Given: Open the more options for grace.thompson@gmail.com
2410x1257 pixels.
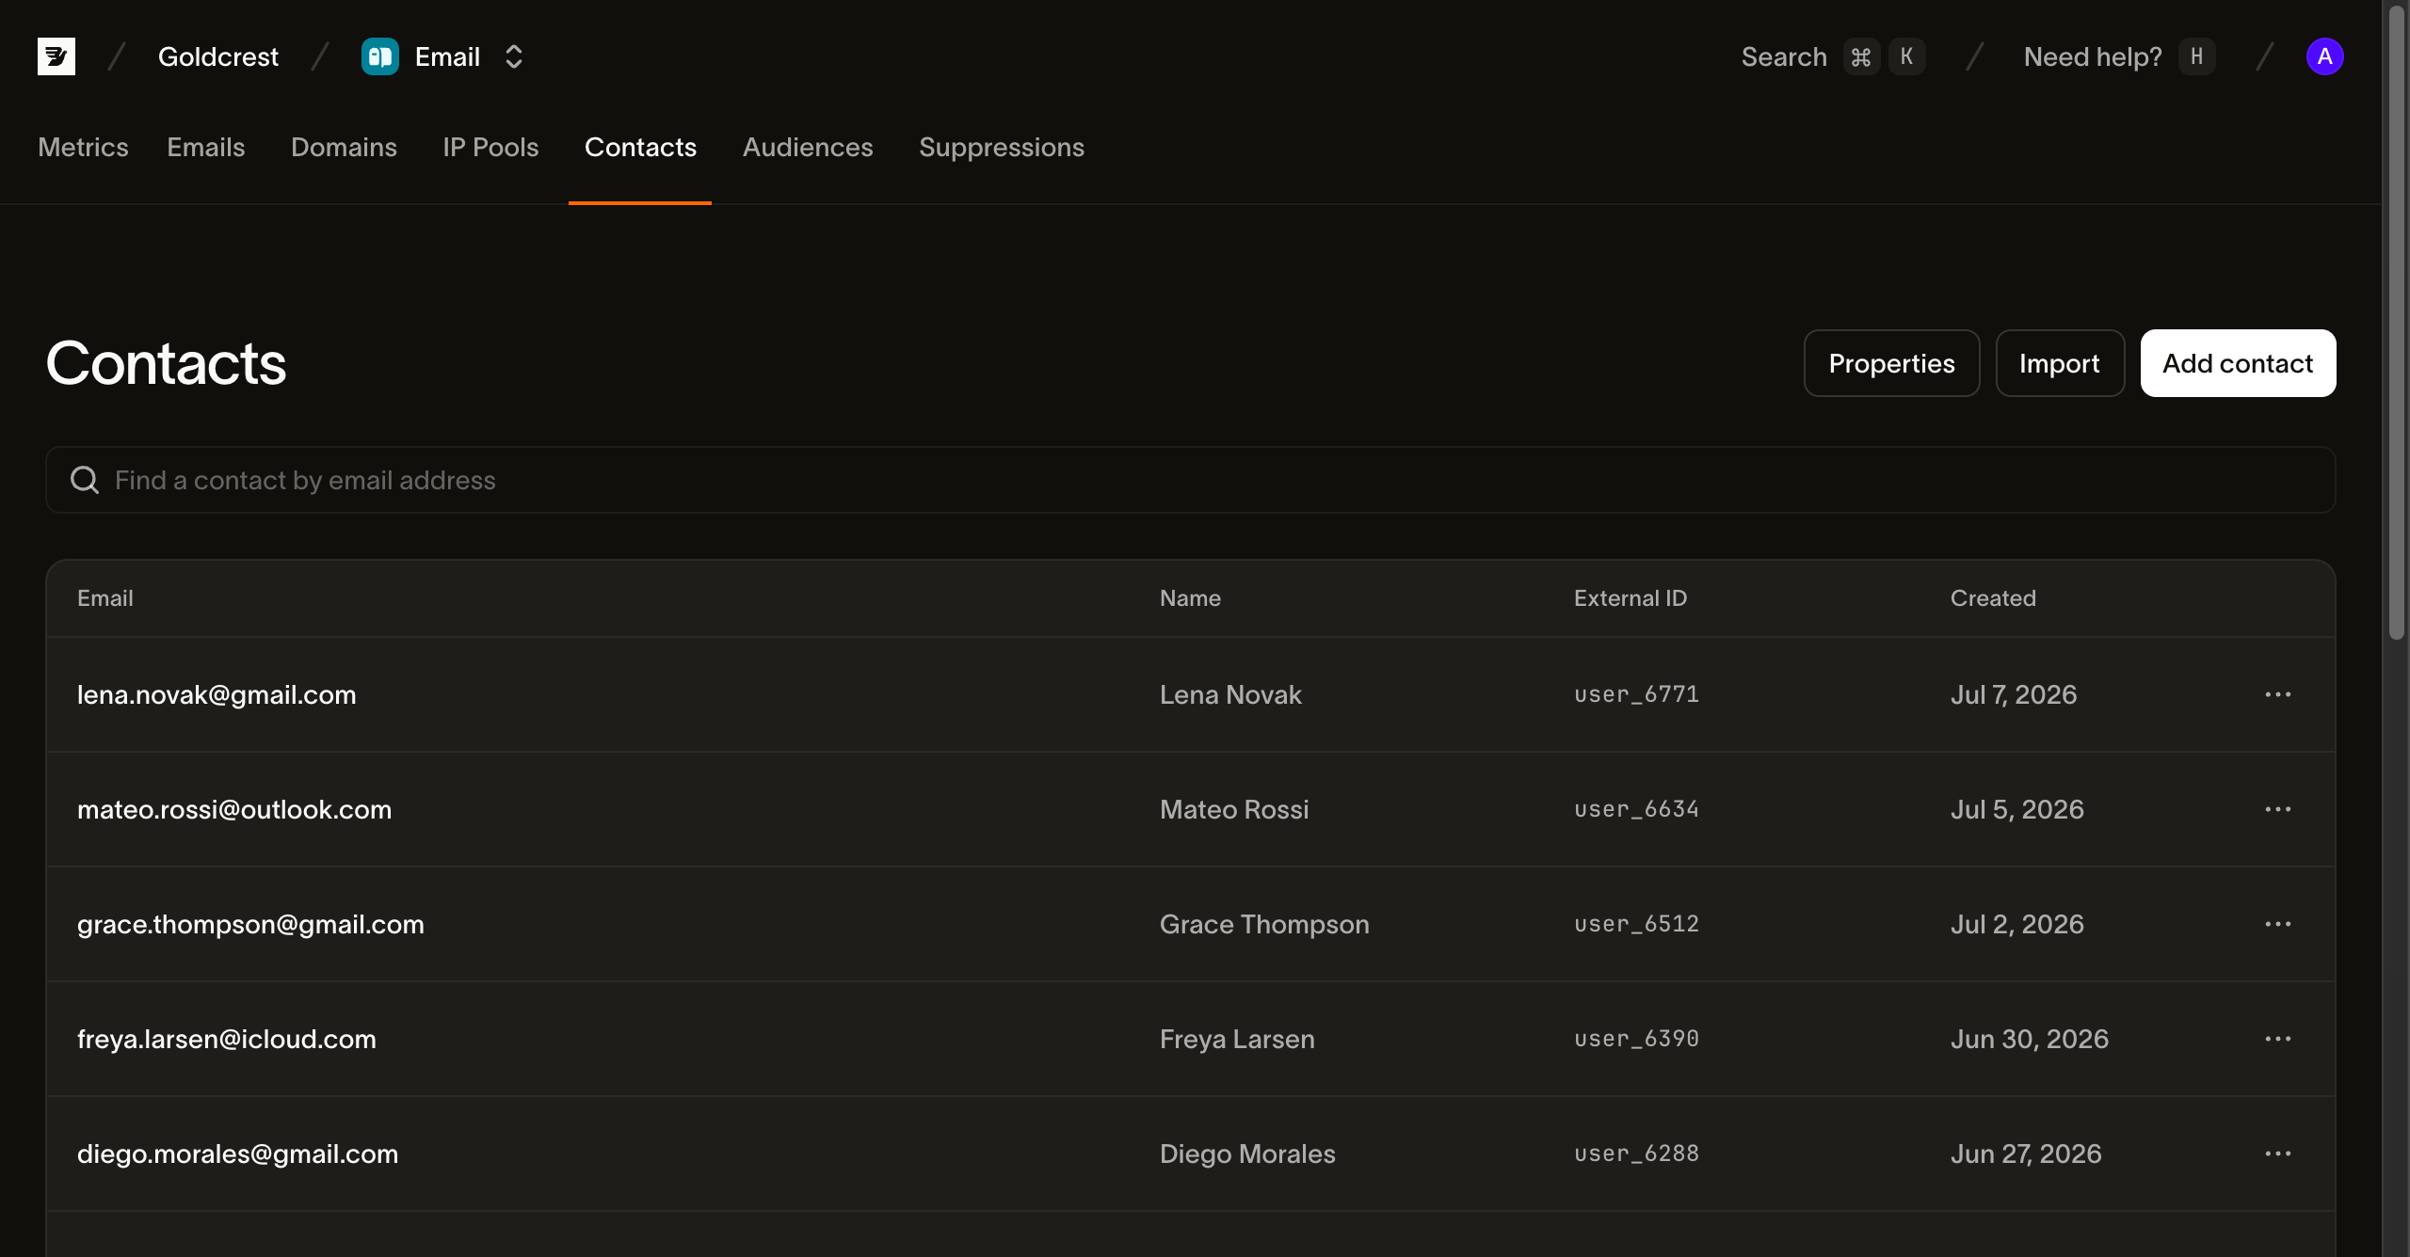Looking at the screenshot, I should pyautogui.click(x=2278, y=924).
